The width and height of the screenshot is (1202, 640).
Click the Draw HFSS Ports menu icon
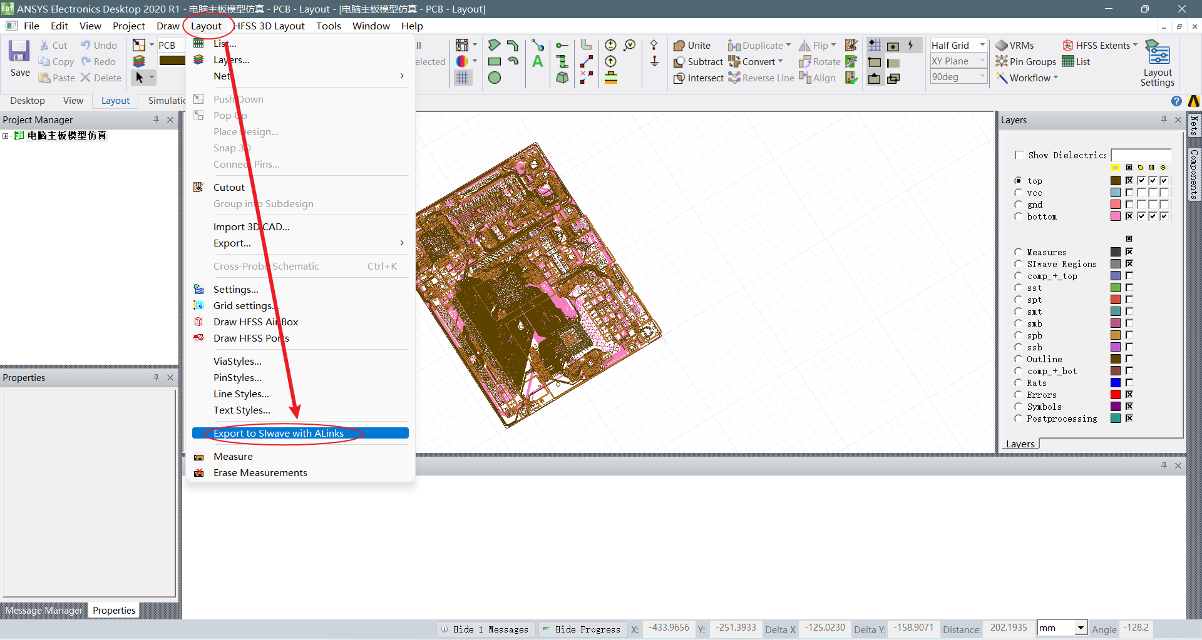click(199, 338)
